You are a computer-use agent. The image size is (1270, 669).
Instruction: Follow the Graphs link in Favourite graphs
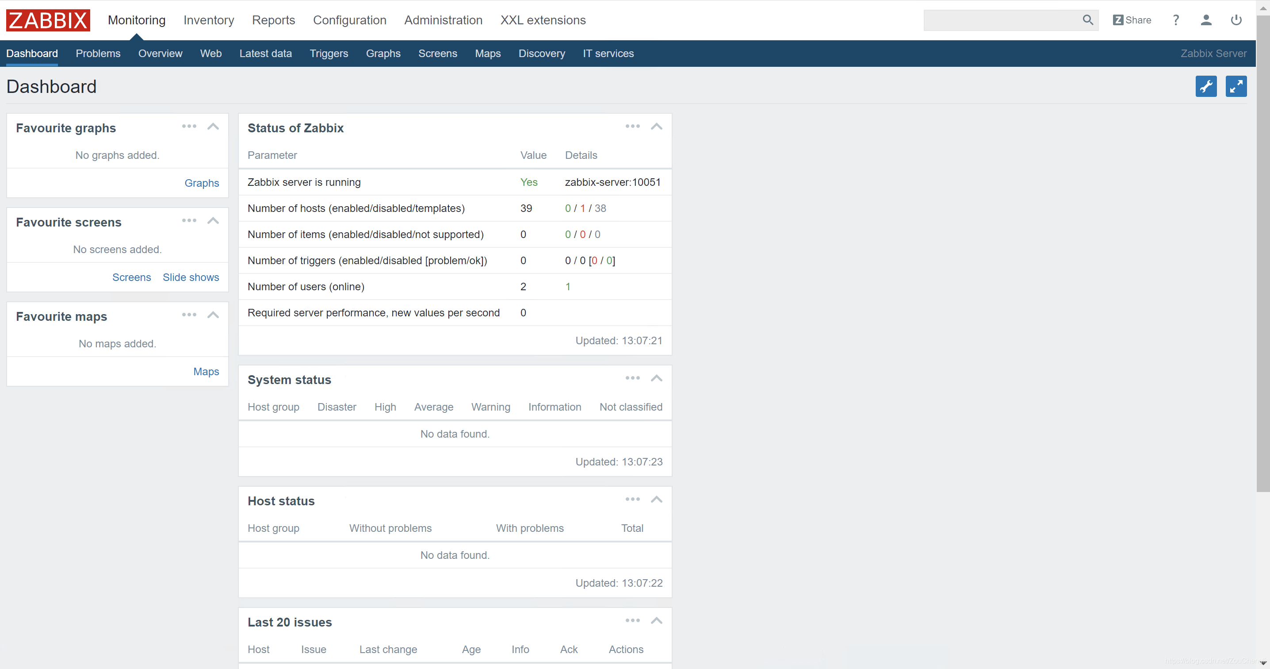[202, 183]
